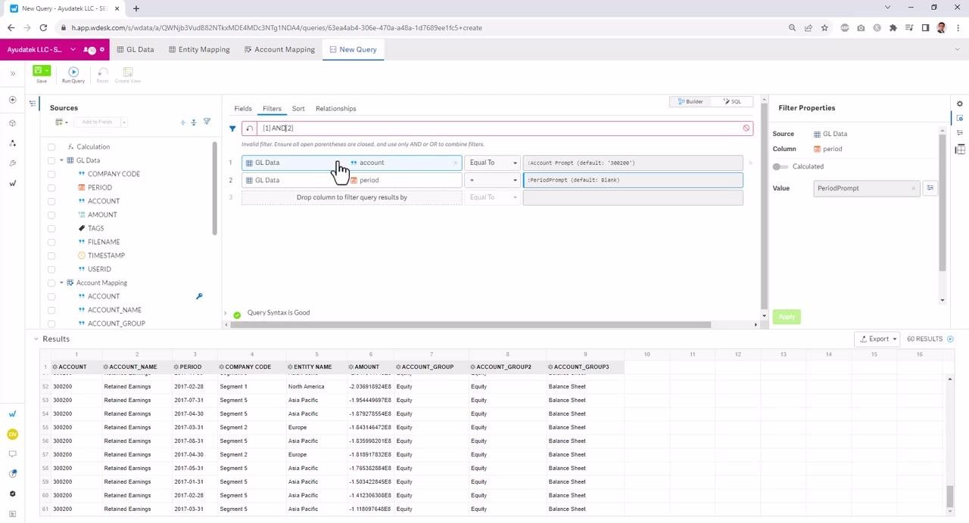This screenshot has height=523, width=969.
Task: Collapse the Account Mapping tree node
Action: [61, 283]
